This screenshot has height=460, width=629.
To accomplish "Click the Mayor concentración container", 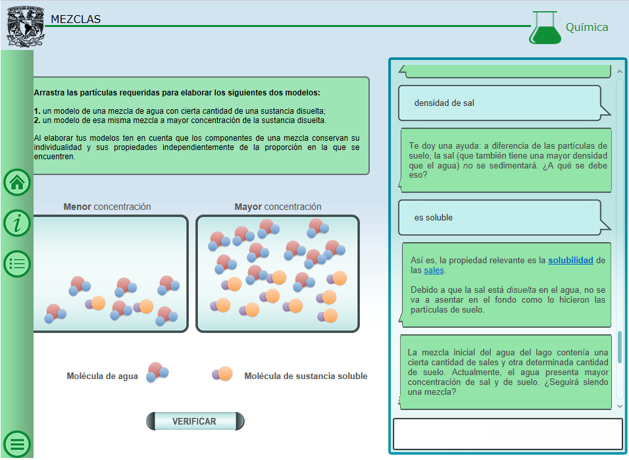I will [278, 274].
